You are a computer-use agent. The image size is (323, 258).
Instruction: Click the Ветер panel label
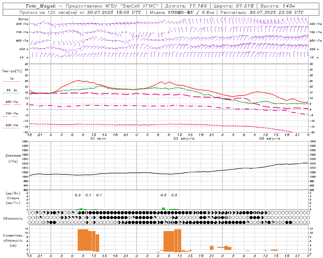tap(23, 19)
